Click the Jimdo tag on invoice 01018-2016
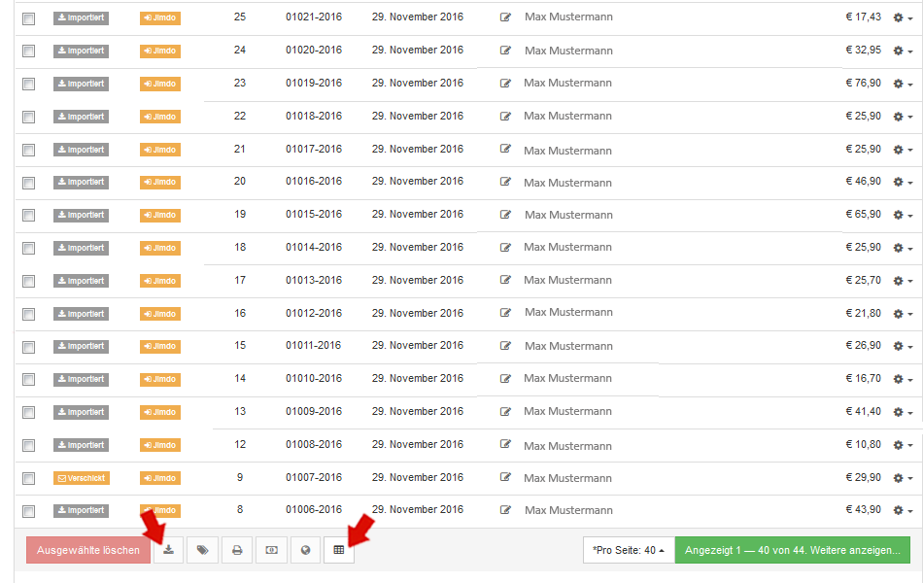This screenshot has width=923, height=583. point(160,117)
